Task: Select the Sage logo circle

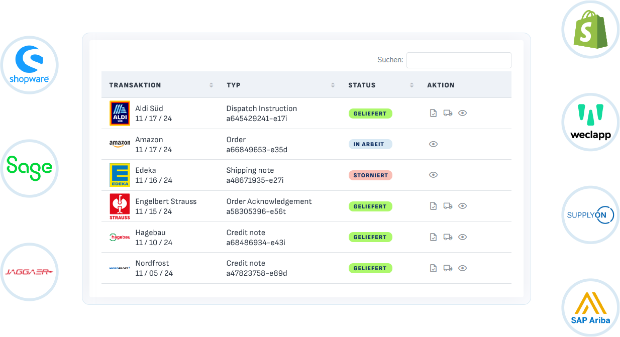Action: pos(29,169)
